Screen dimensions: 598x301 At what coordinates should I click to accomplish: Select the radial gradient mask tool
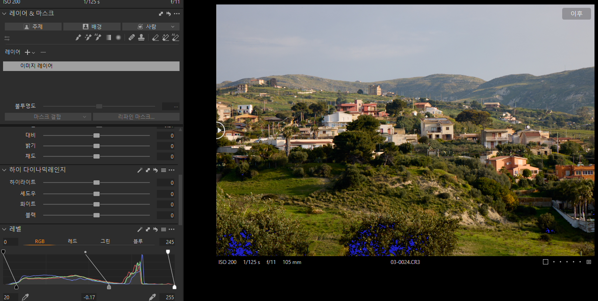click(x=118, y=38)
